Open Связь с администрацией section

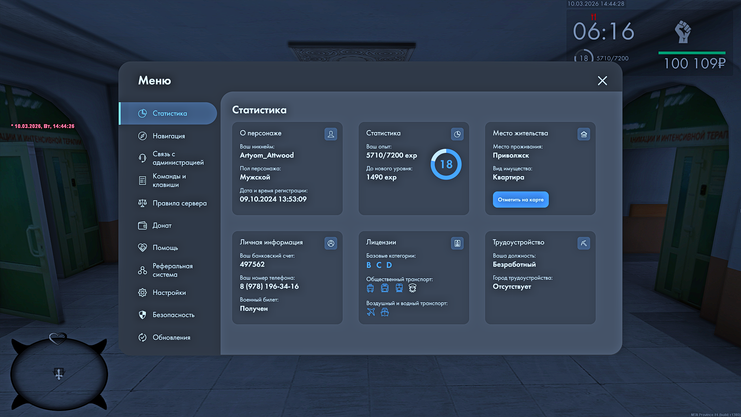178,158
